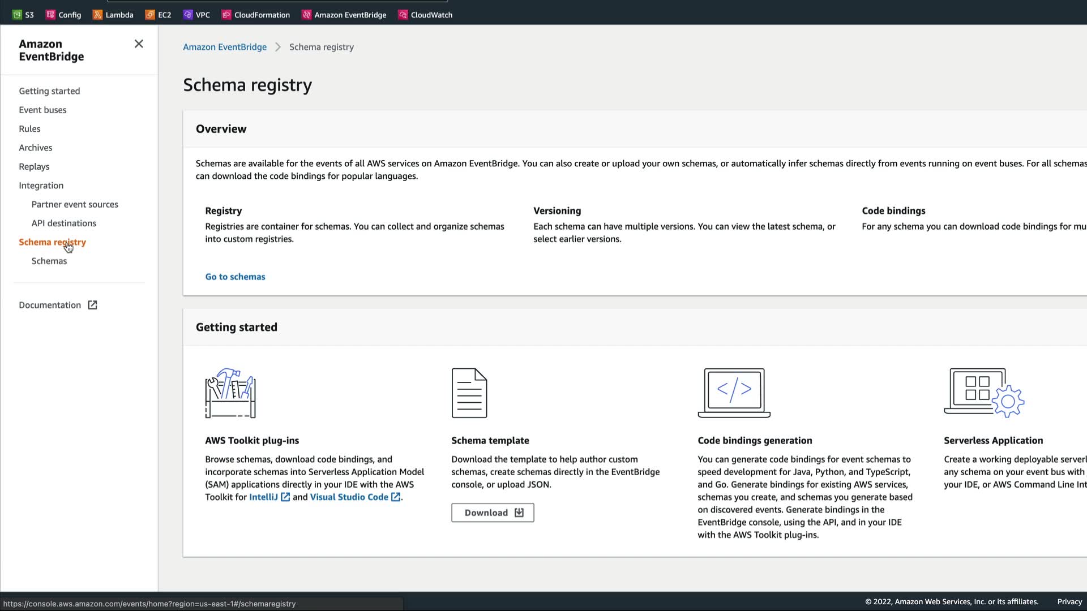1087x611 pixels.
Task: Open the Config service icon shortcut
Action: tap(50, 15)
